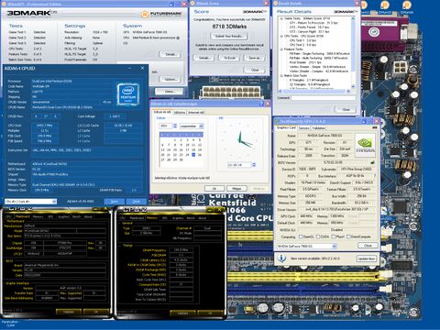Viewport: 440px width, 330px height.
Task: Click the year spinner in date dialog
Action: click(175, 126)
